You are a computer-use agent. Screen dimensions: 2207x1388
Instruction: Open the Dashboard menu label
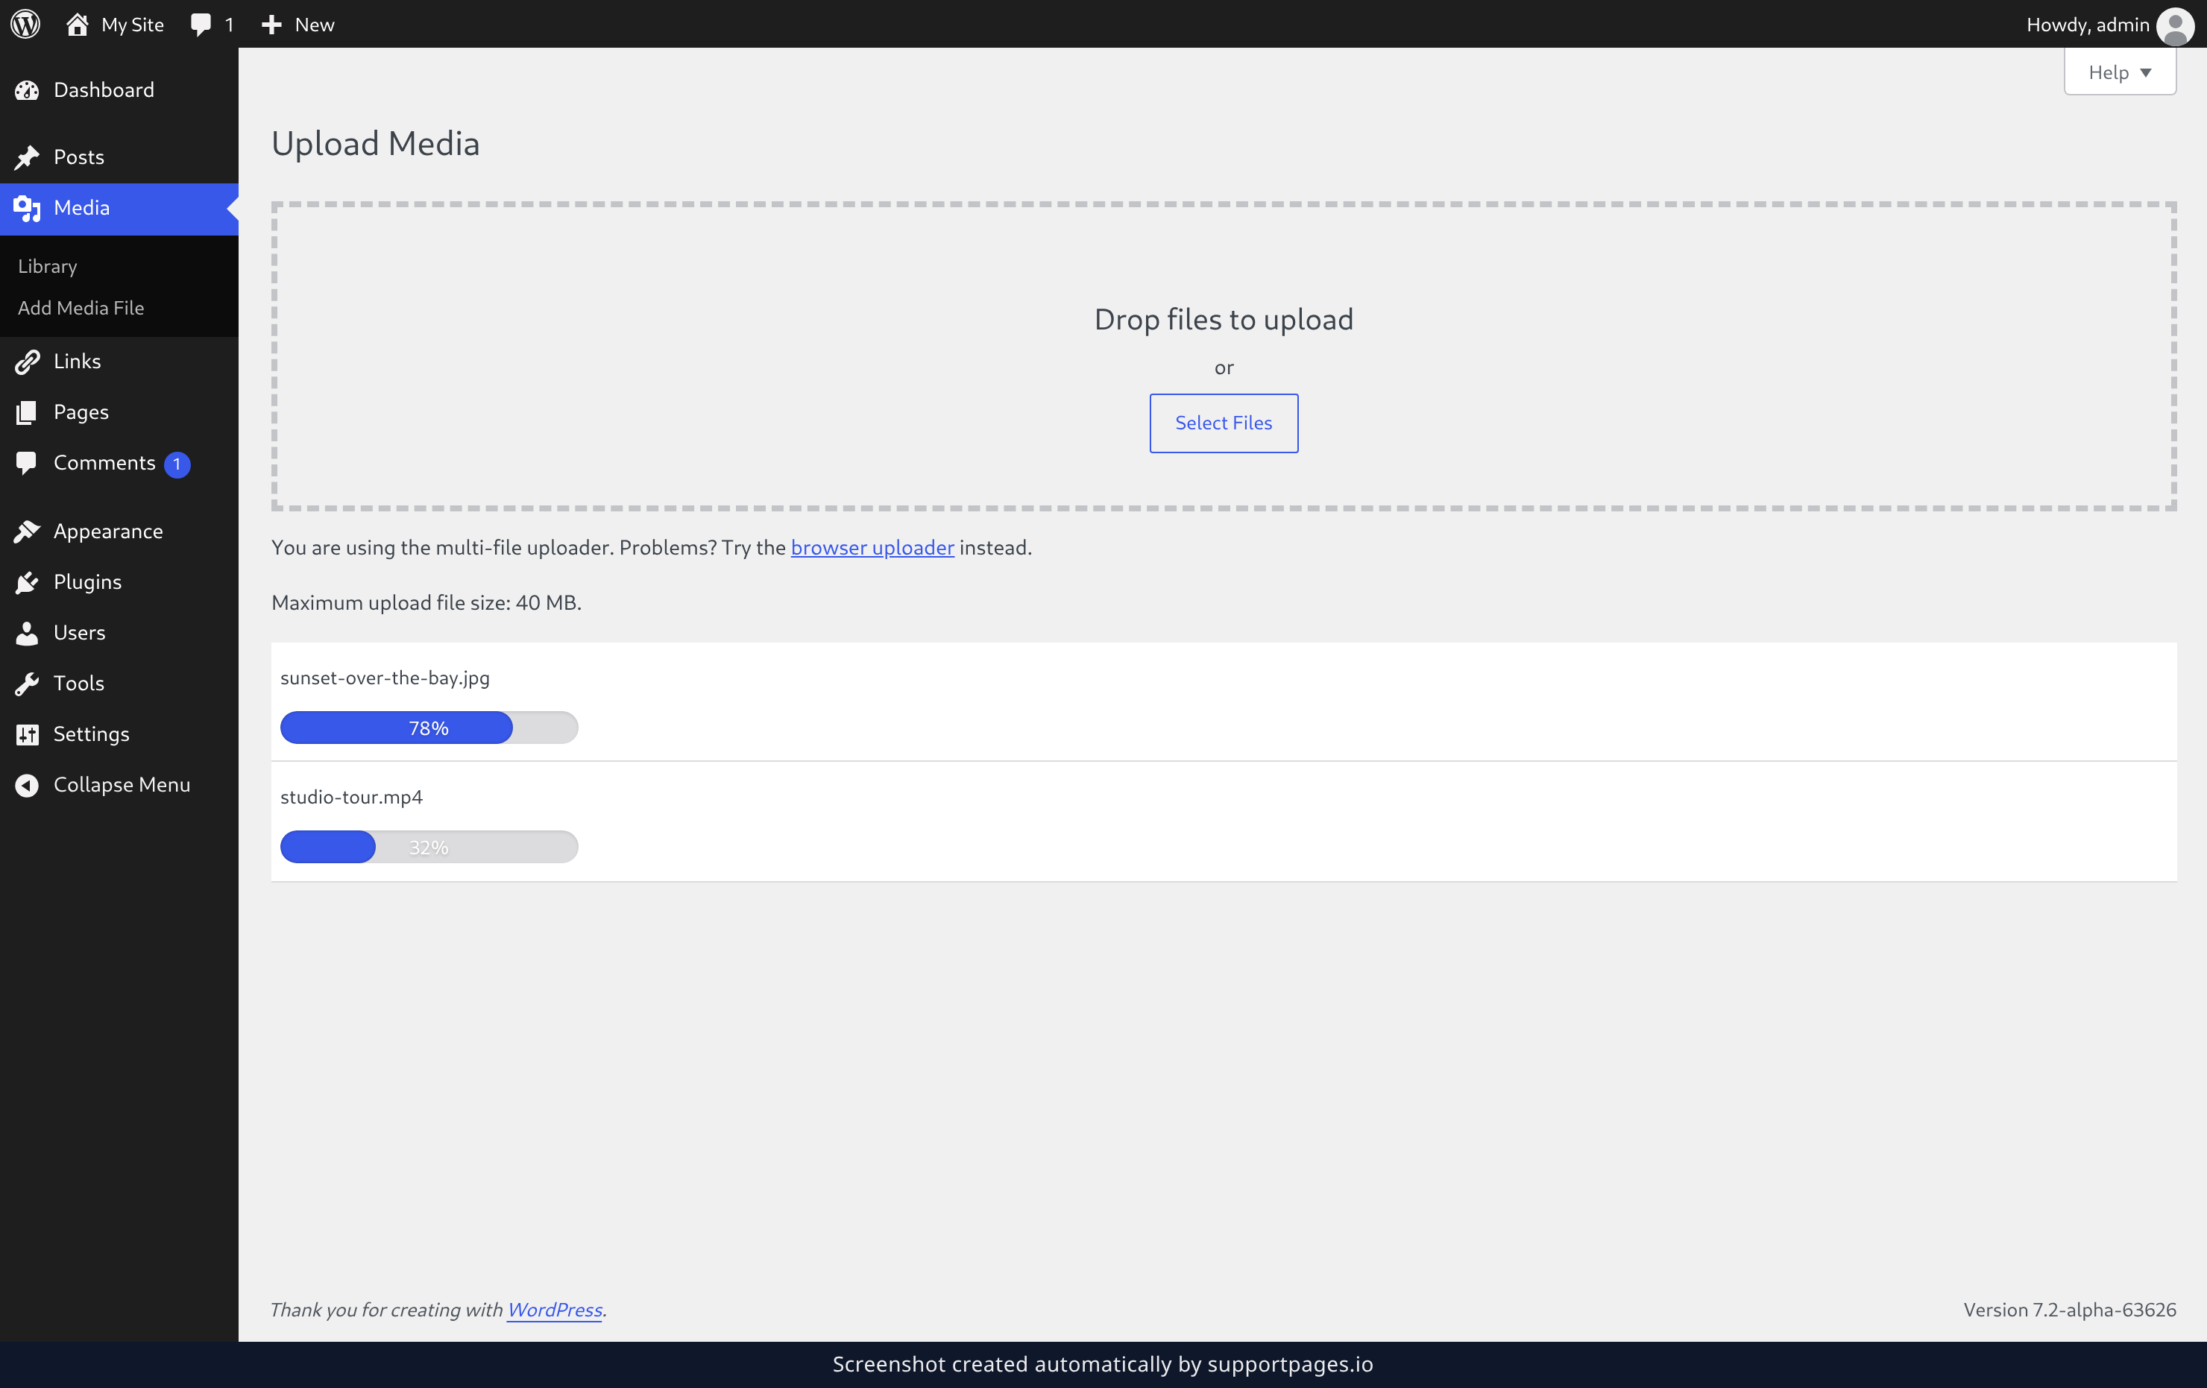tap(104, 89)
